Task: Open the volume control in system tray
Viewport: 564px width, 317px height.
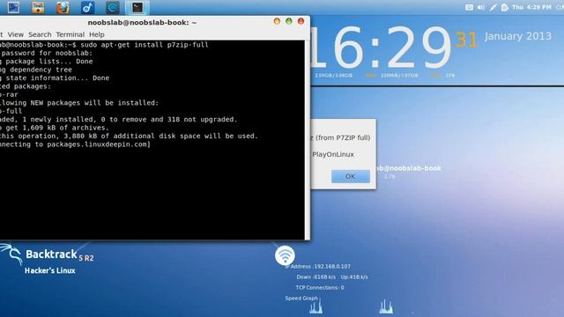Action: coord(480,7)
